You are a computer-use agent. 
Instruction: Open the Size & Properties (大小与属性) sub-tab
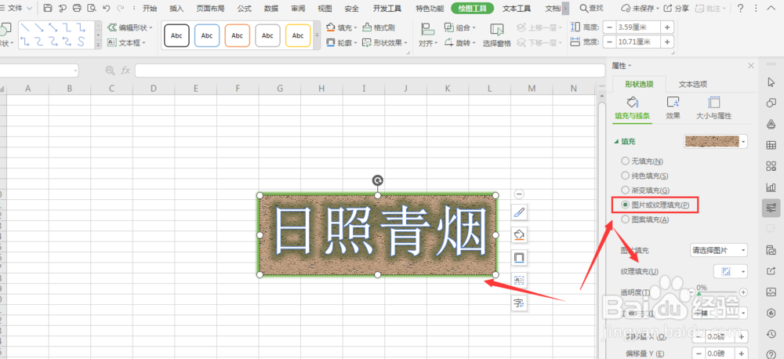click(x=714, y=108)
